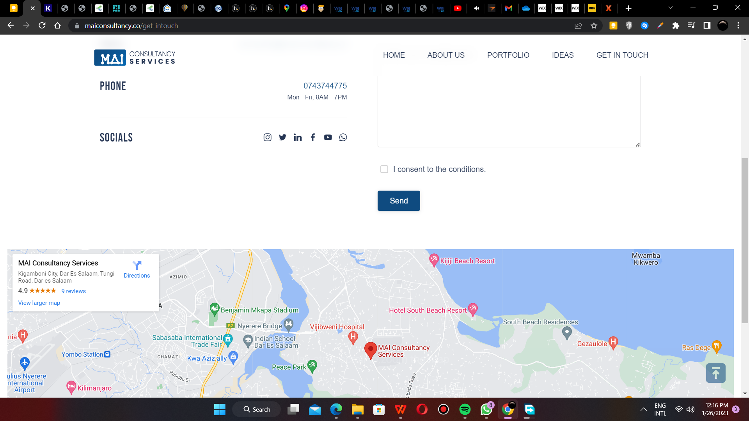Image resolution: width=749 pixels, height=421 pixels.
Task: Go to the PORTFOLIO menu item
Action: coord(508,55)
